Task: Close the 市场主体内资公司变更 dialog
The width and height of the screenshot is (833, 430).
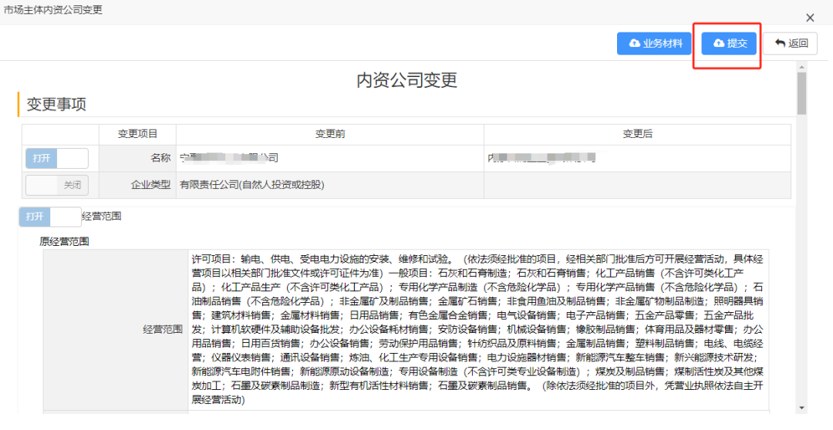Action: point(810,18)
